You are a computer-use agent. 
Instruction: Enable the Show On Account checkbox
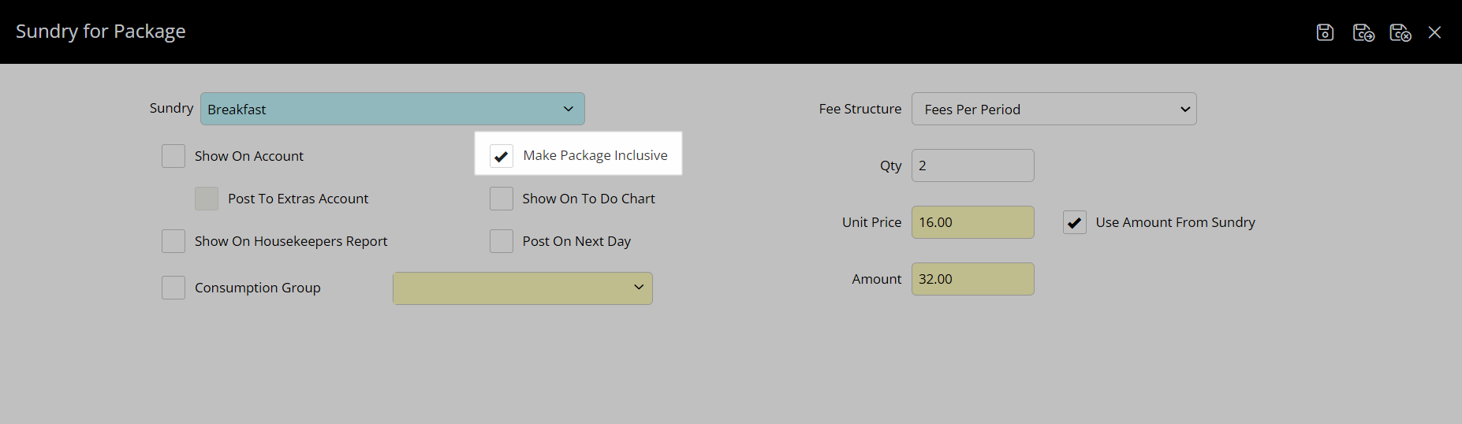click(173, 156)
